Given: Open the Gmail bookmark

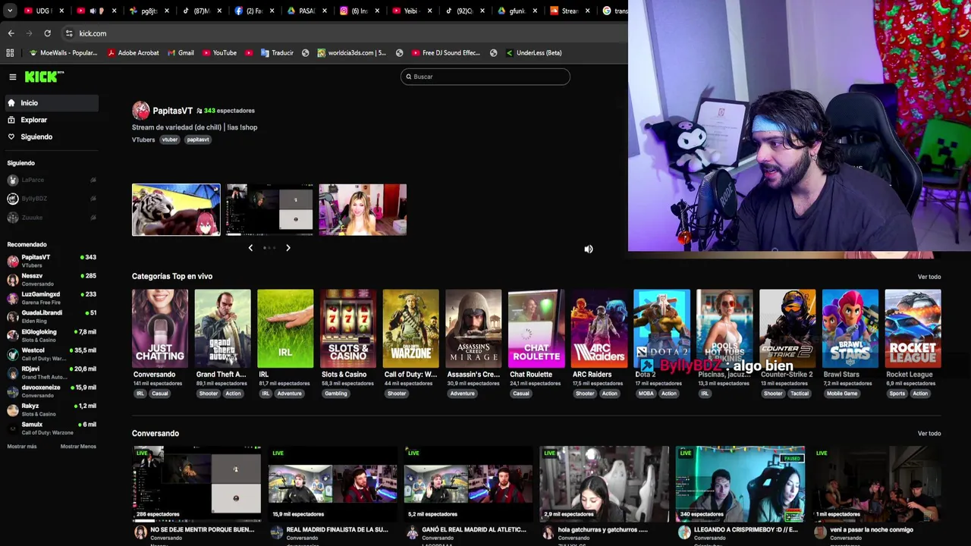Looking at the screenshot, I should [181, 53].
